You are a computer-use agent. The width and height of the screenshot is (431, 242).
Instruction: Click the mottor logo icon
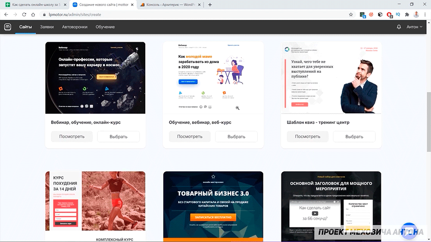click(8, 27)
